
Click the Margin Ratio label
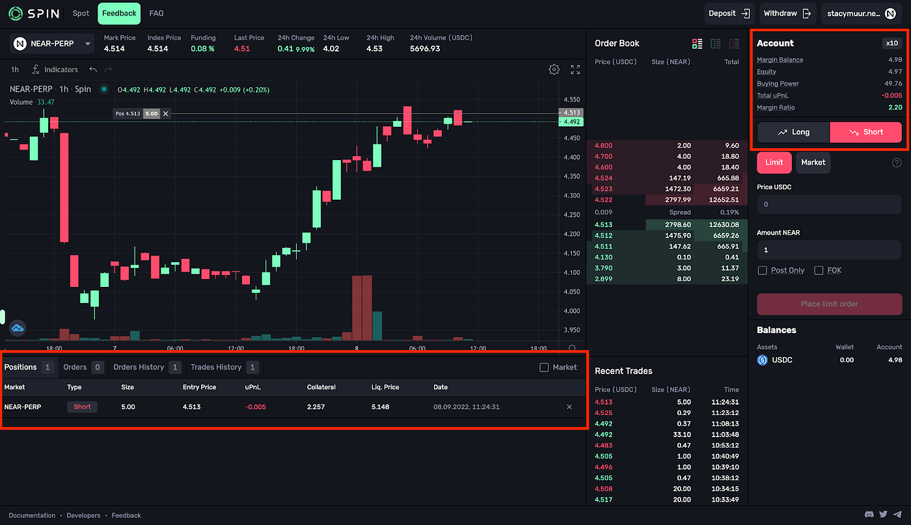(776, 107)
